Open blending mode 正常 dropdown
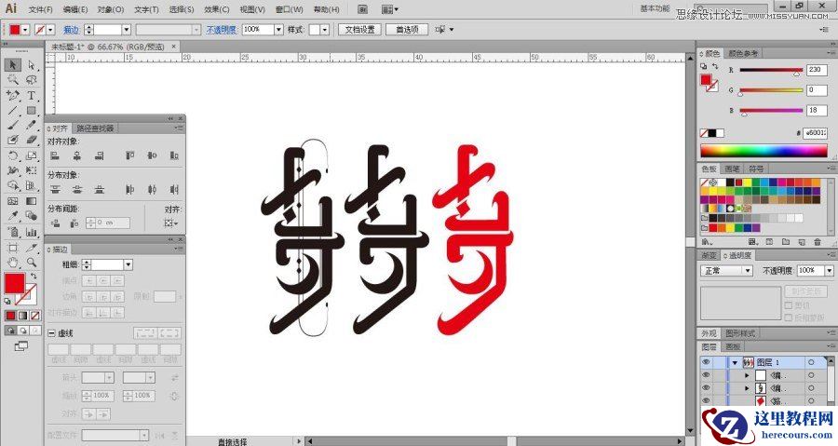 click(x=726, y=271)
